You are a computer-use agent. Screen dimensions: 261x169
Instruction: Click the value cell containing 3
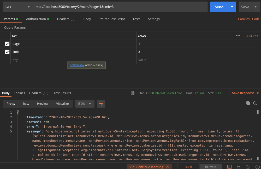pos(199,52)
